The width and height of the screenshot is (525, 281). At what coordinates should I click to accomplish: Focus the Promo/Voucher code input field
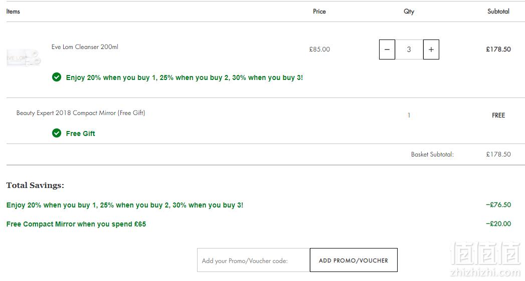[253, 260]
